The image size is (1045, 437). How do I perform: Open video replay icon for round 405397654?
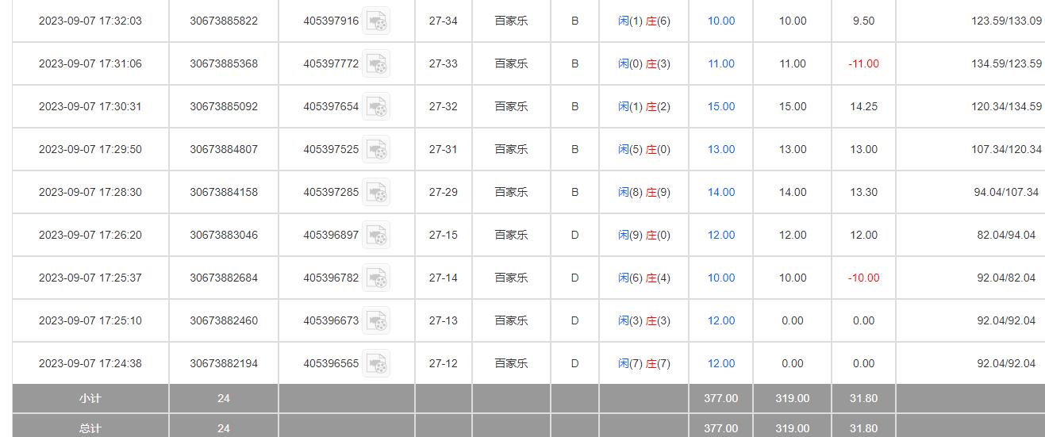pyautogui.click(x=376, y=107)
